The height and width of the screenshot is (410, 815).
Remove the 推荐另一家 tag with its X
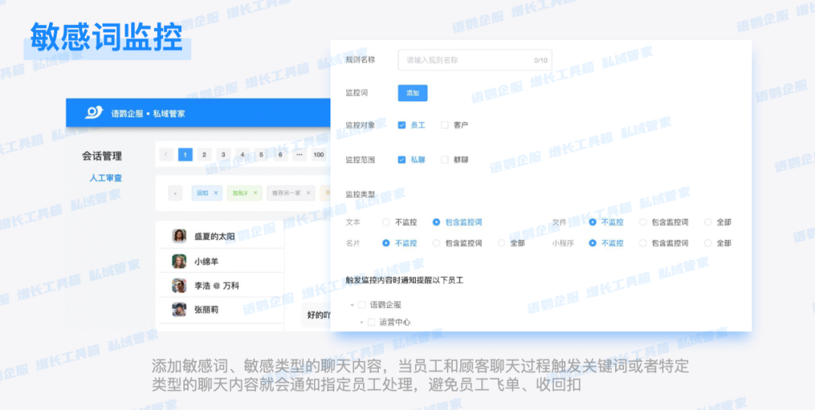click(x=309, y=193)
